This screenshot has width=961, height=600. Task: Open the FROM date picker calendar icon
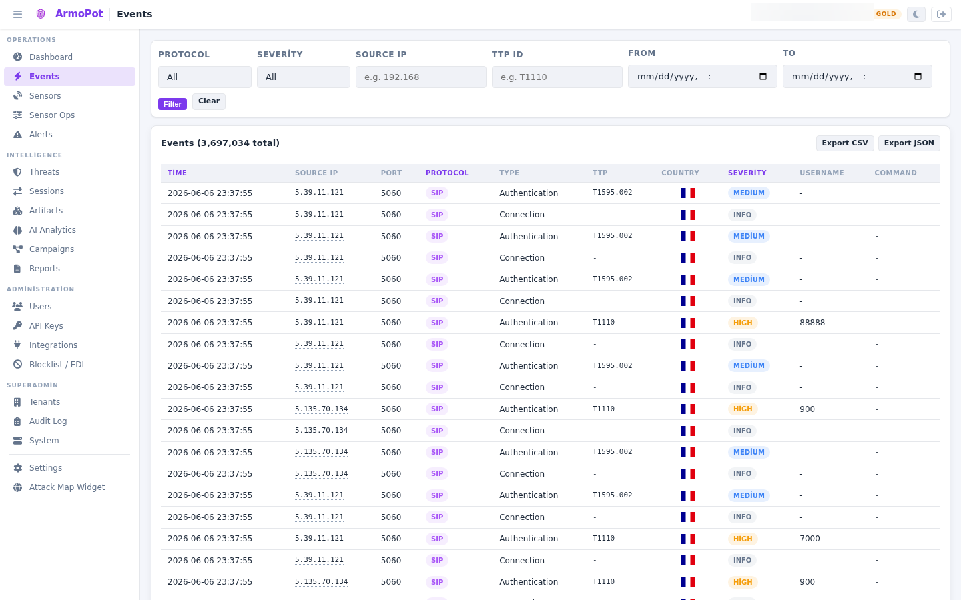(x=763, y=77)
